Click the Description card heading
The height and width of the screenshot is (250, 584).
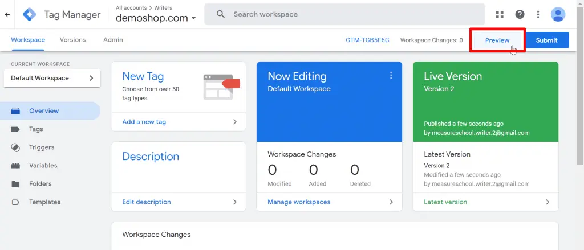[151, 157]
